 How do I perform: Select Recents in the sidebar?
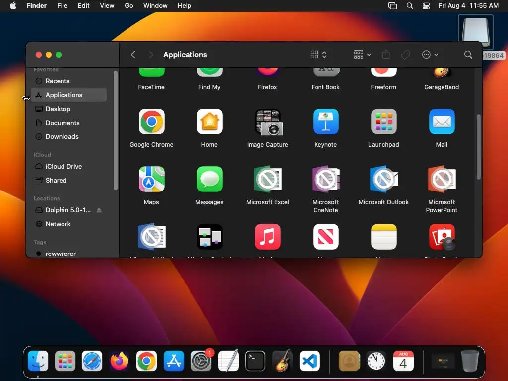[68, 81]
